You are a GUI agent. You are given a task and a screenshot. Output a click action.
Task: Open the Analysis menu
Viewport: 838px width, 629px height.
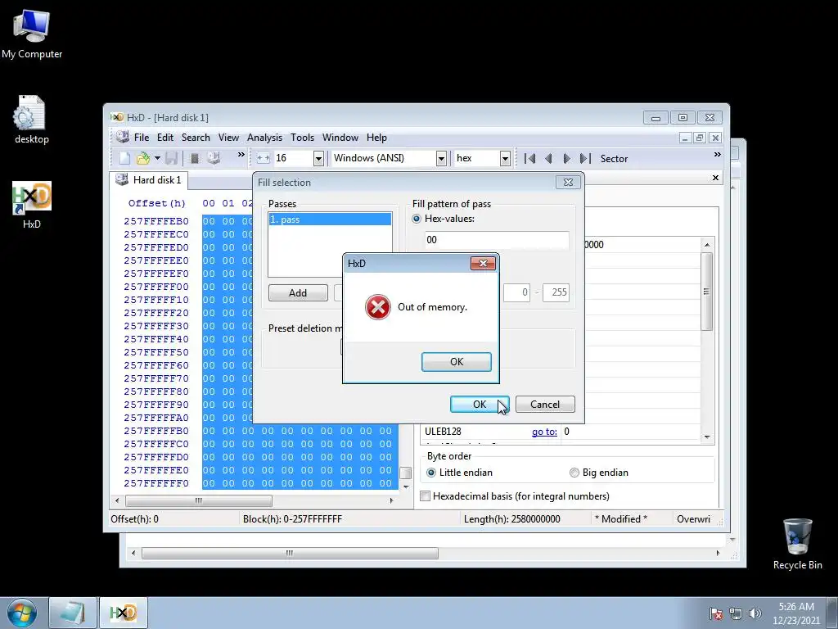(x=264, y=138)
